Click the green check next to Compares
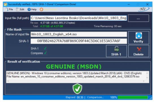 45,53
